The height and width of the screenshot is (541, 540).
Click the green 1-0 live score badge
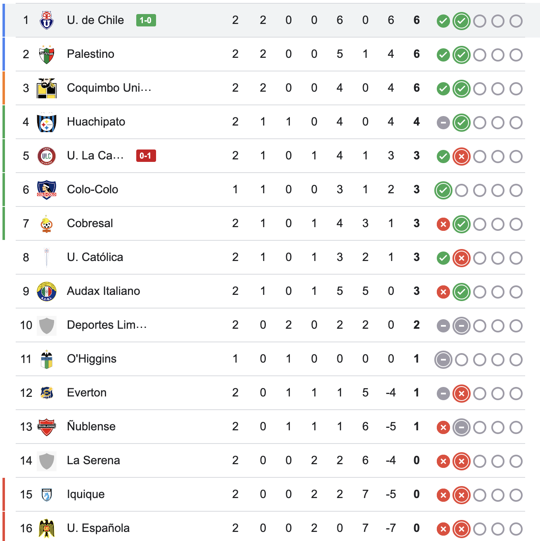pos(146,20)
